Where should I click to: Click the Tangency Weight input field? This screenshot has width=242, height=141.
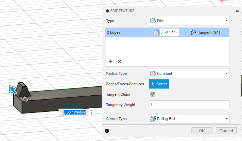(x=189, y=105)
